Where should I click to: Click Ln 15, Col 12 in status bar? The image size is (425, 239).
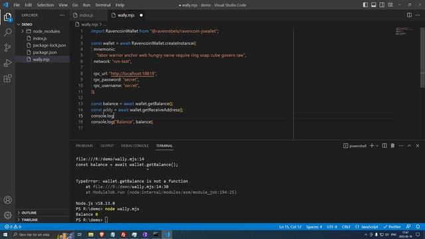coord(290,227)
